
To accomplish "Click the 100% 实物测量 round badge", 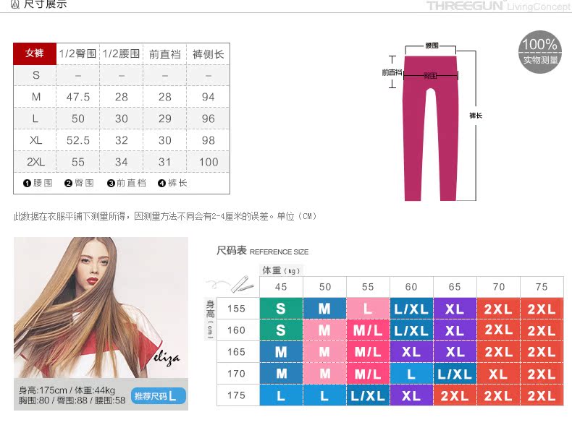I will (x=540, y=52).
